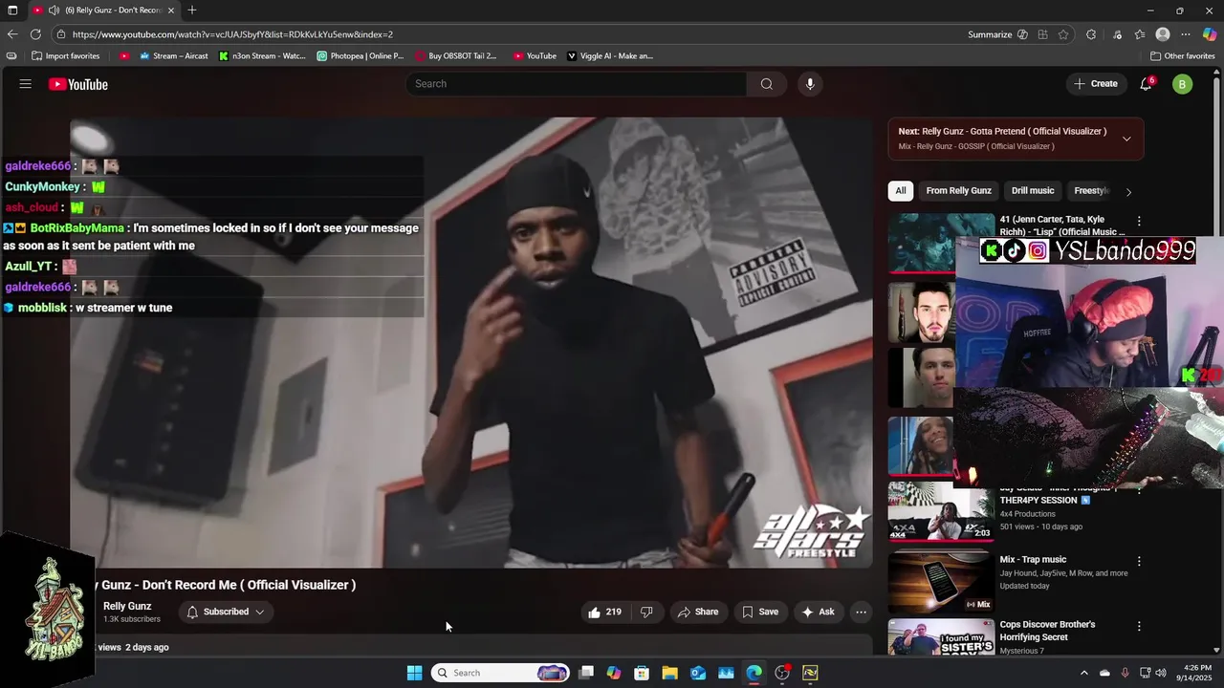Show hidden system tray icons
The height and width of the screenshot is (688, 1224).
(1083, 673)
